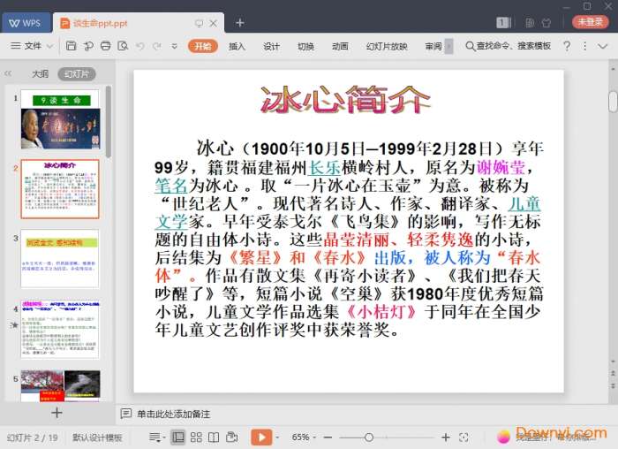Click the 幻灯片 2 / 19 status indicator

pyautogui.click(x=33, y=438)
